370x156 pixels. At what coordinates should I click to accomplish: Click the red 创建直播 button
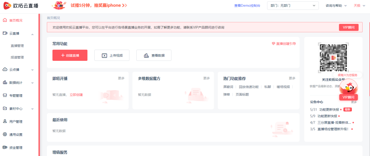point(70,55)
